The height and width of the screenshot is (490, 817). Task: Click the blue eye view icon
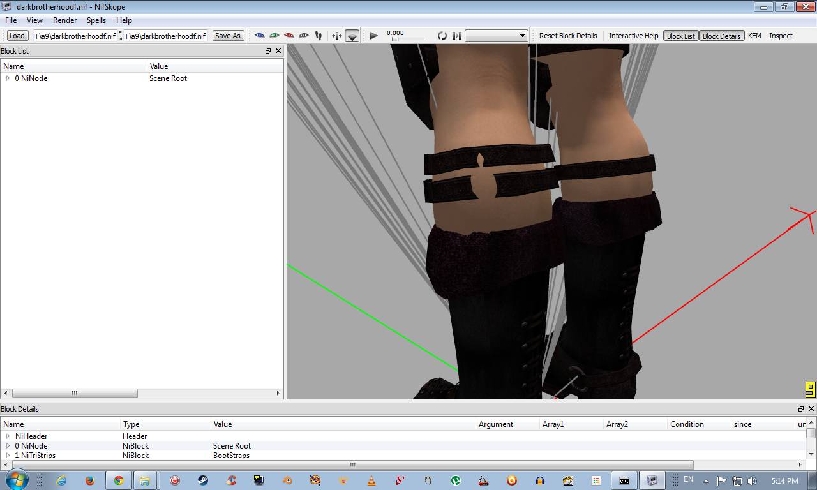point(260,36)
